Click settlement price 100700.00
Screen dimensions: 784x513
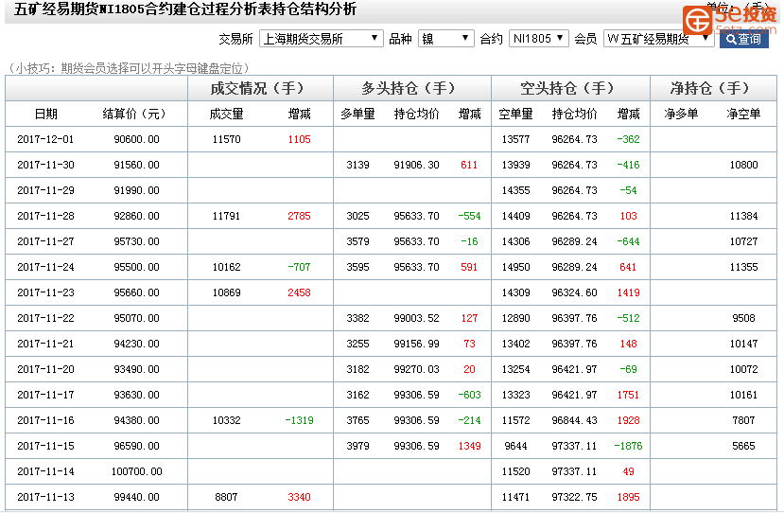pos(136,471)
